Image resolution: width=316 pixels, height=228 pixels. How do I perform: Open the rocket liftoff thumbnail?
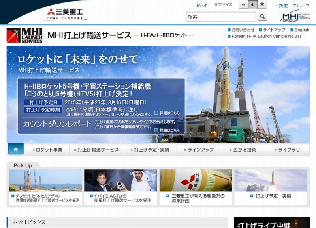tap(271, 180)
